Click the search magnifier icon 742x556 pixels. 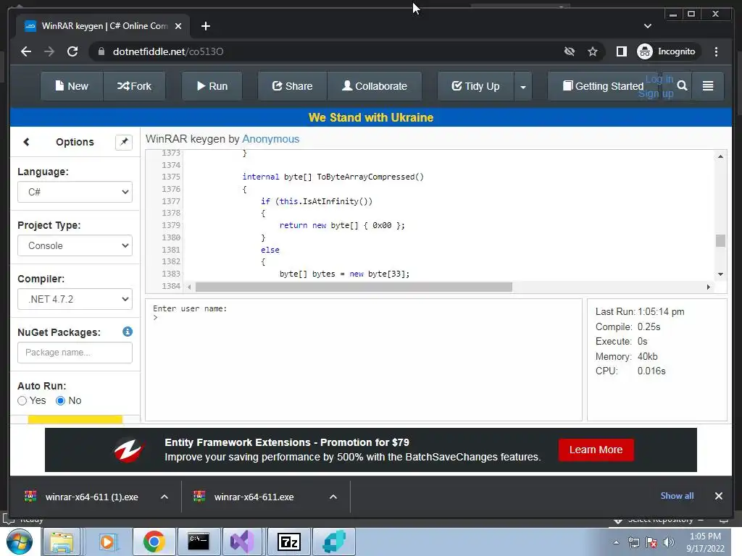(x=682, y=85)
